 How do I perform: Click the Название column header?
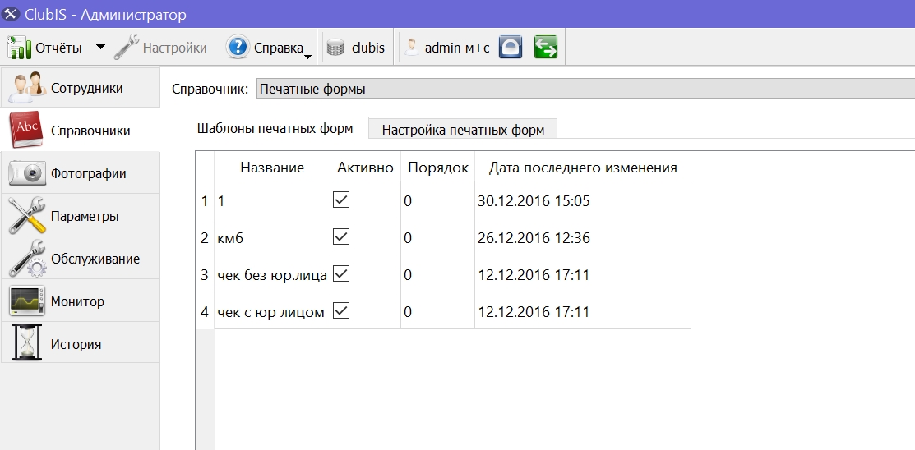272,168
